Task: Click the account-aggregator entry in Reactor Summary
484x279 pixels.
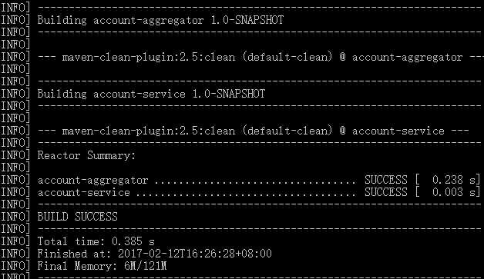Action: tap(93, 180)
